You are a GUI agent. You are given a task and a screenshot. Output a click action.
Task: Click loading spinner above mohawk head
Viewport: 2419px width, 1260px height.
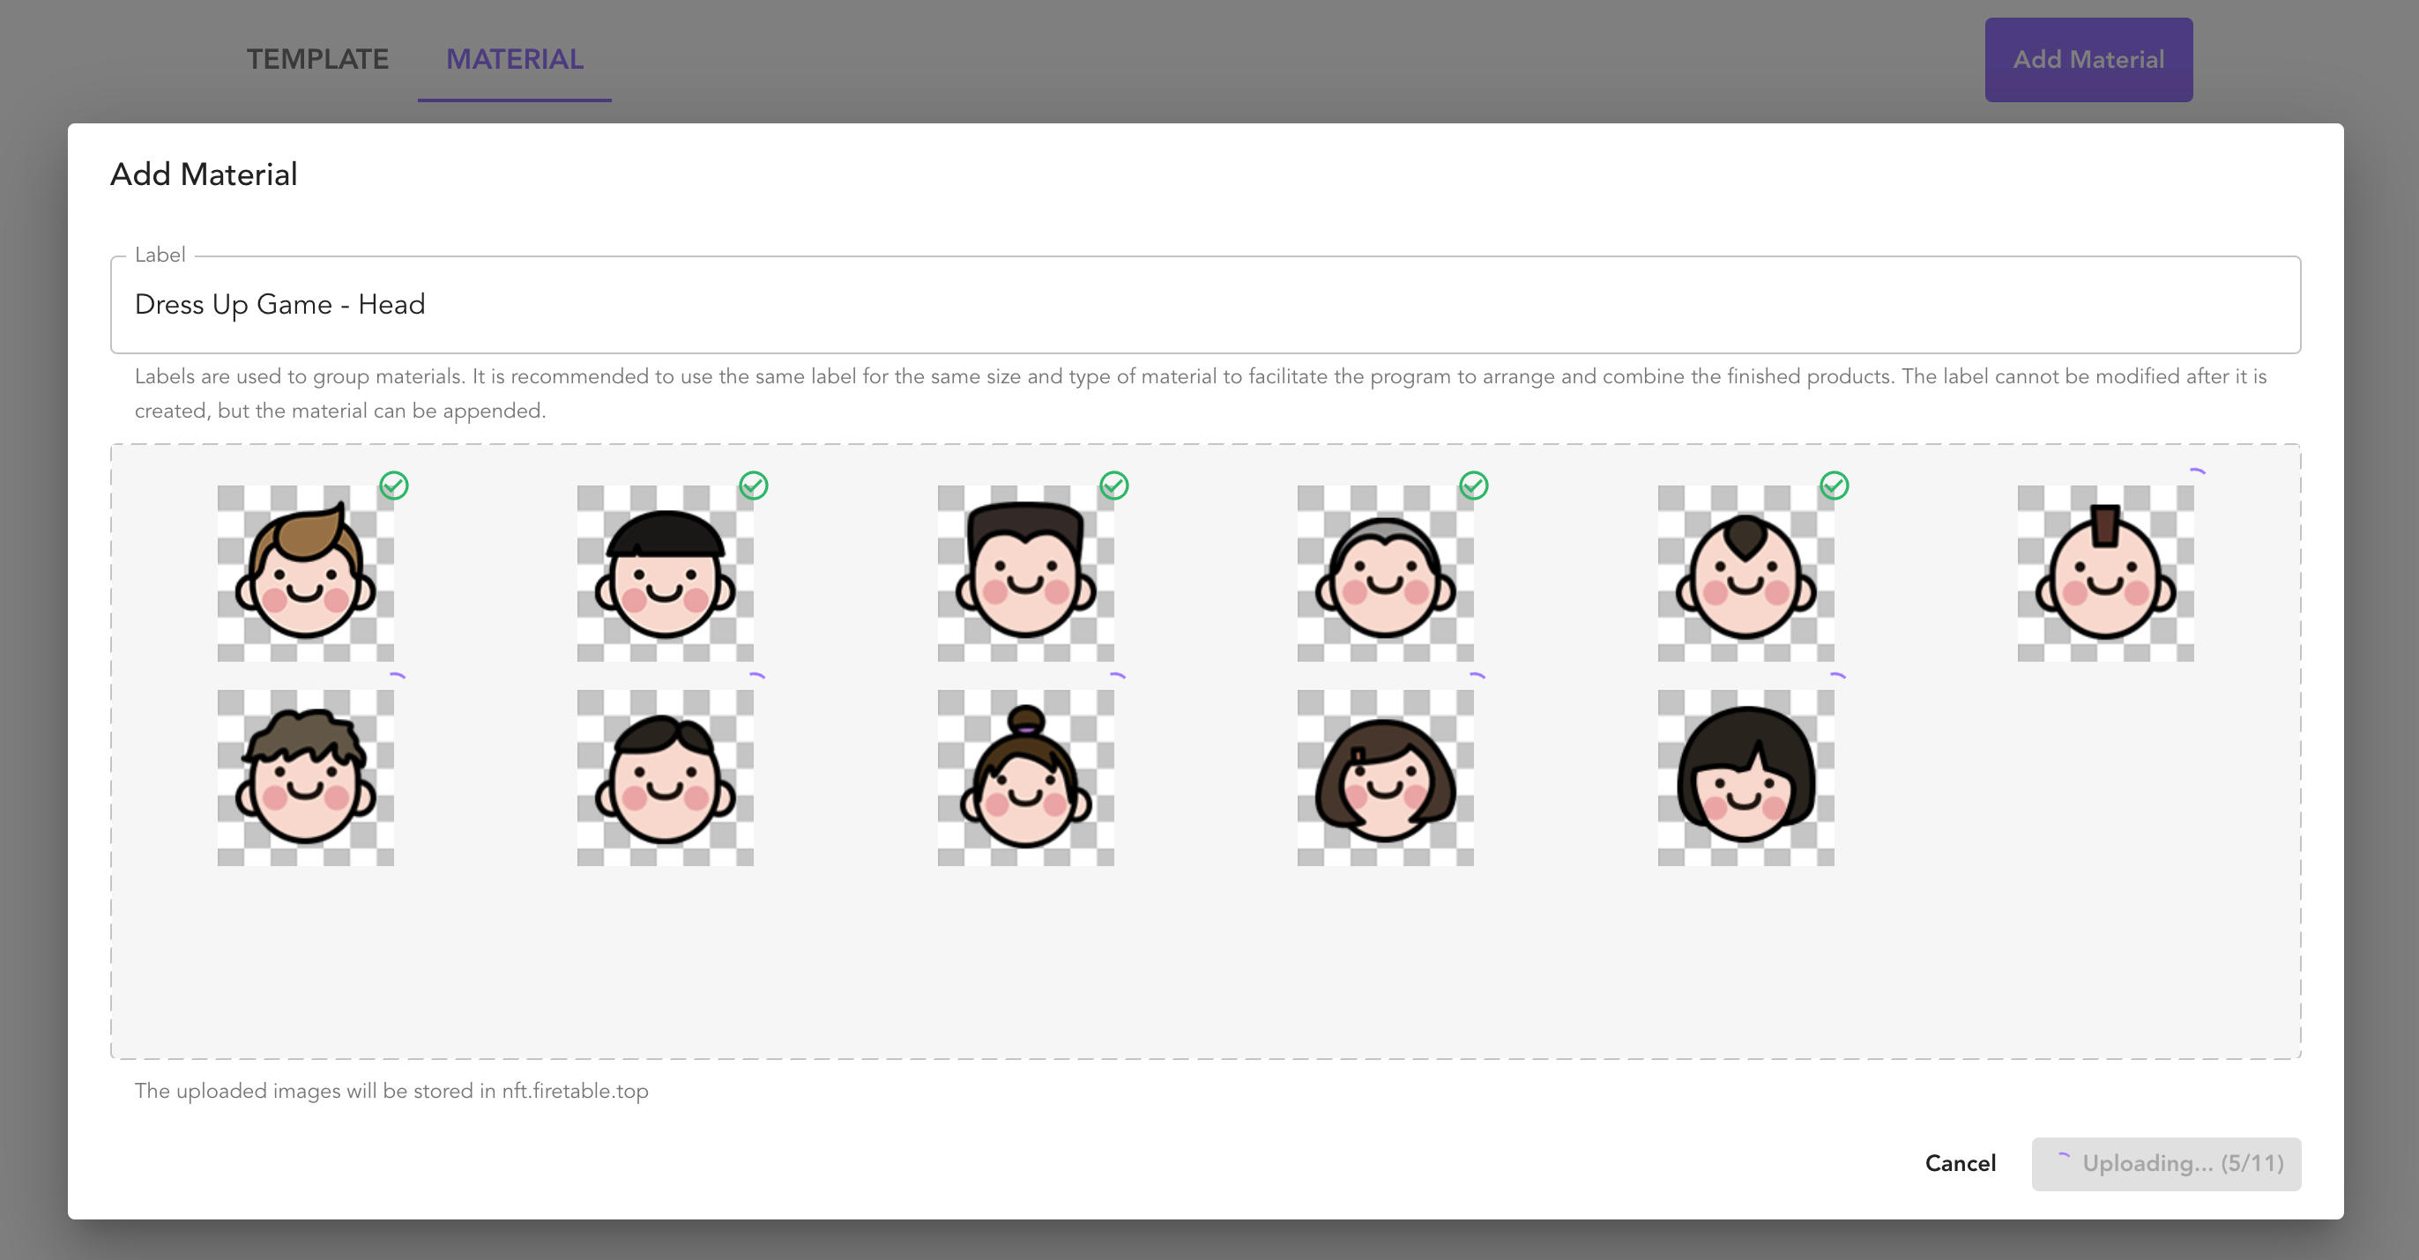click(2195, 471)
